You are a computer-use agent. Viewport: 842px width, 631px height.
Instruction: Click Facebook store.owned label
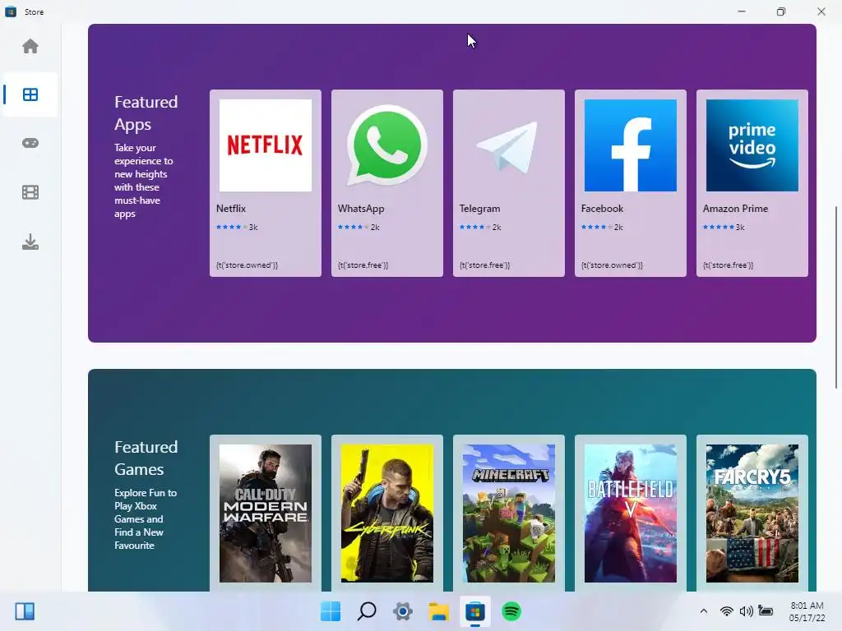612,265
